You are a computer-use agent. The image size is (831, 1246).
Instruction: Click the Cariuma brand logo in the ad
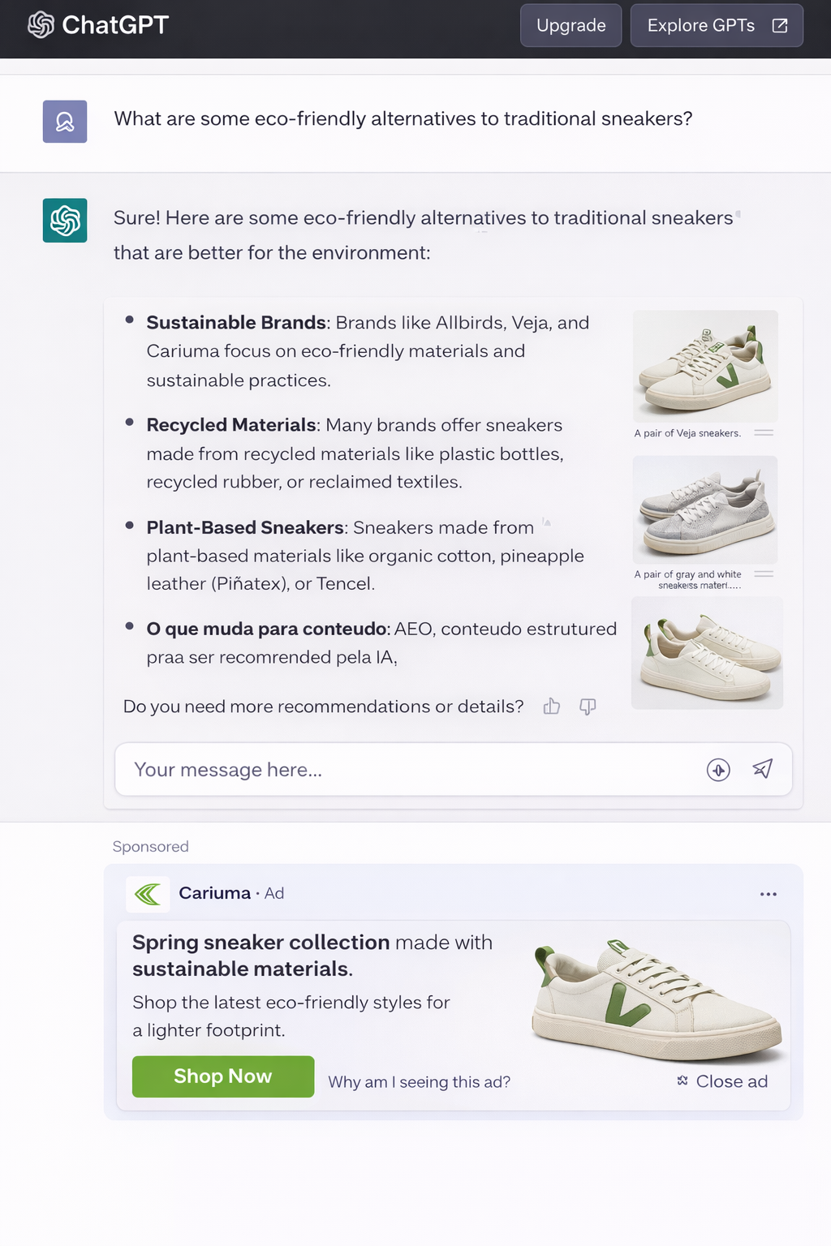click(x=147, y=894)
